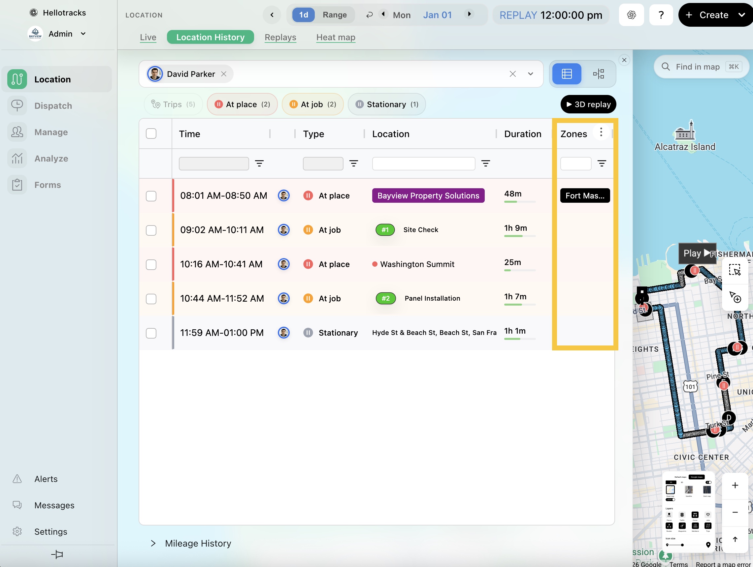The width and height of the screenshot is (753, 567).
Task: Open the Manage section
Action: pos(56,132)
